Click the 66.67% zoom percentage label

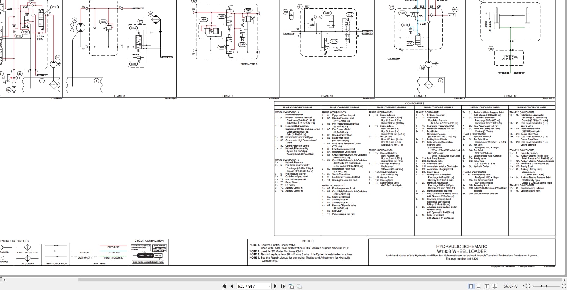[x=511, y=286]
